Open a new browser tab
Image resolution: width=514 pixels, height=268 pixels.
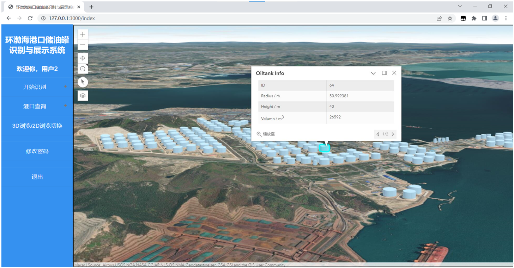pyautogui.click(x=91, y=7)
